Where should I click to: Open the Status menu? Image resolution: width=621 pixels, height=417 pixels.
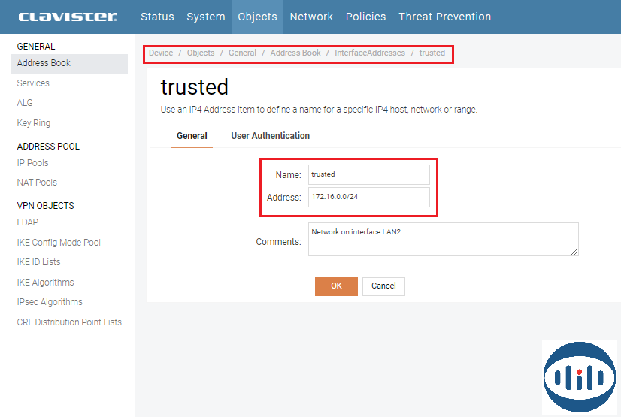tap(157, 17)
